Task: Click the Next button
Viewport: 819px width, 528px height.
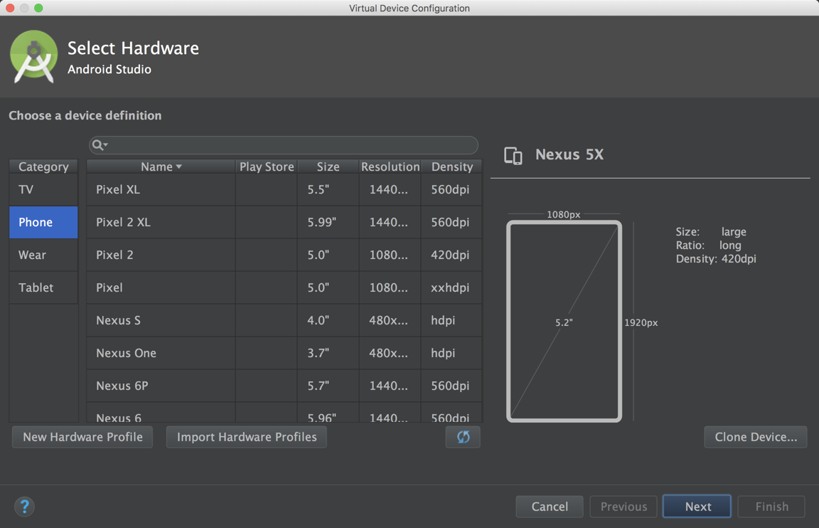Action: click(697, 507)
